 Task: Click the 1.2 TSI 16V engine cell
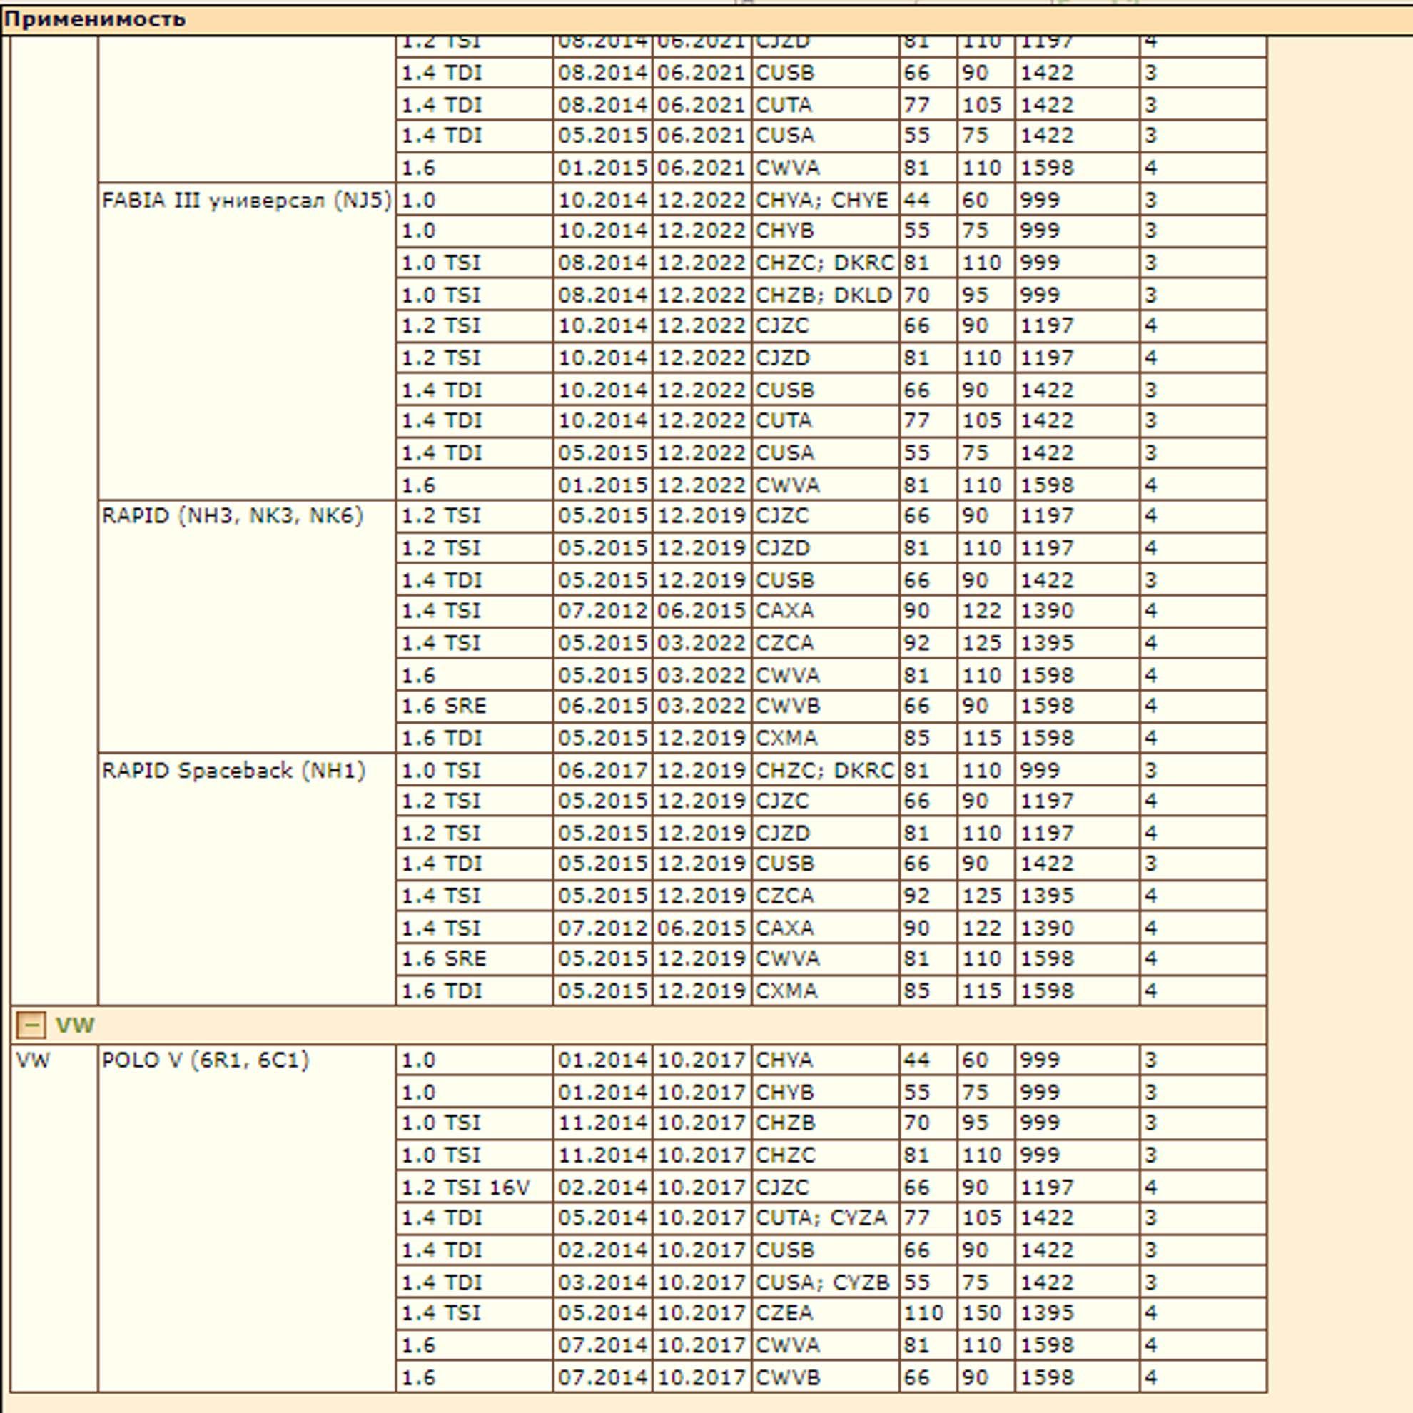(x=465, y=1187)
